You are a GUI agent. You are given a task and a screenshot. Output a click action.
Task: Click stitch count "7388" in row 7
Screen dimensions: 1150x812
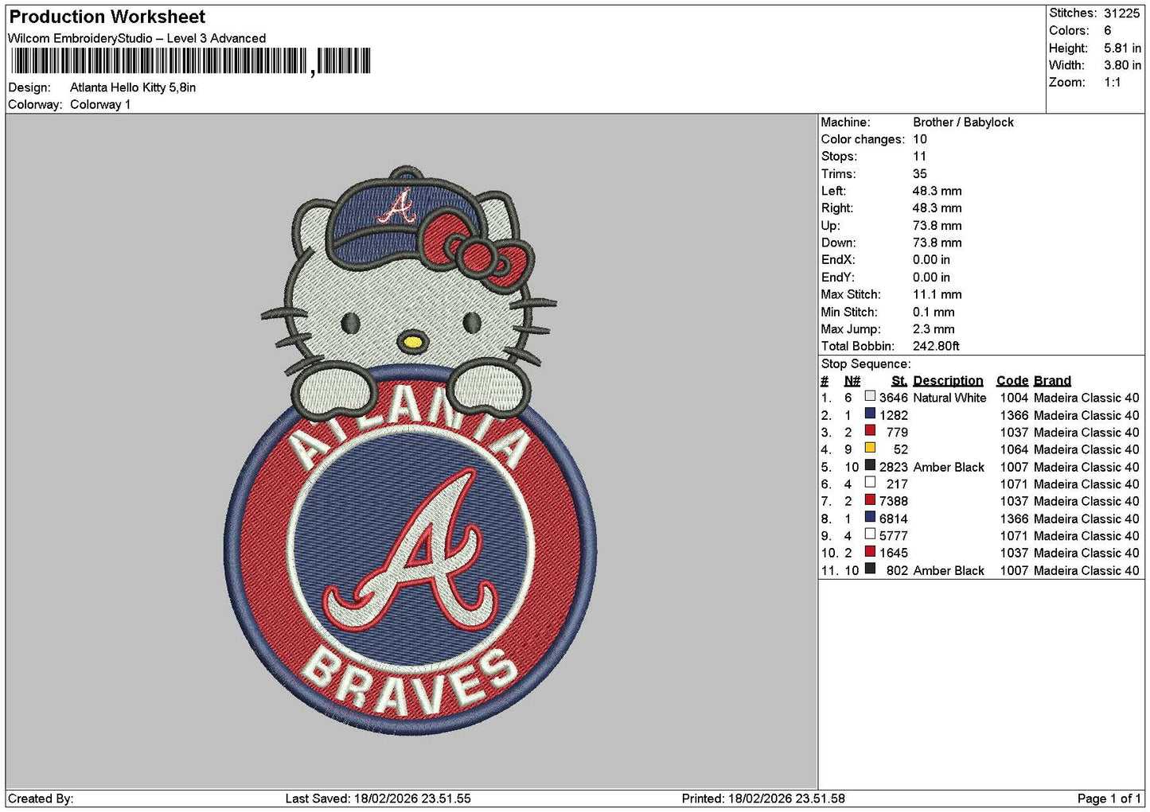[894, 501]
